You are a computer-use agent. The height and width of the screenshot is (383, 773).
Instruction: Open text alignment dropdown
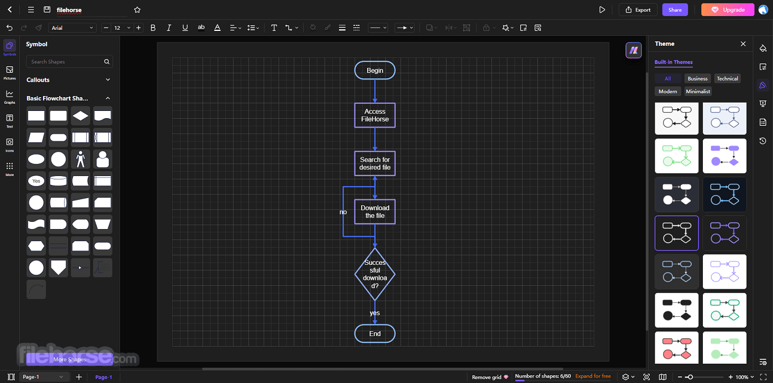(235, 28)
